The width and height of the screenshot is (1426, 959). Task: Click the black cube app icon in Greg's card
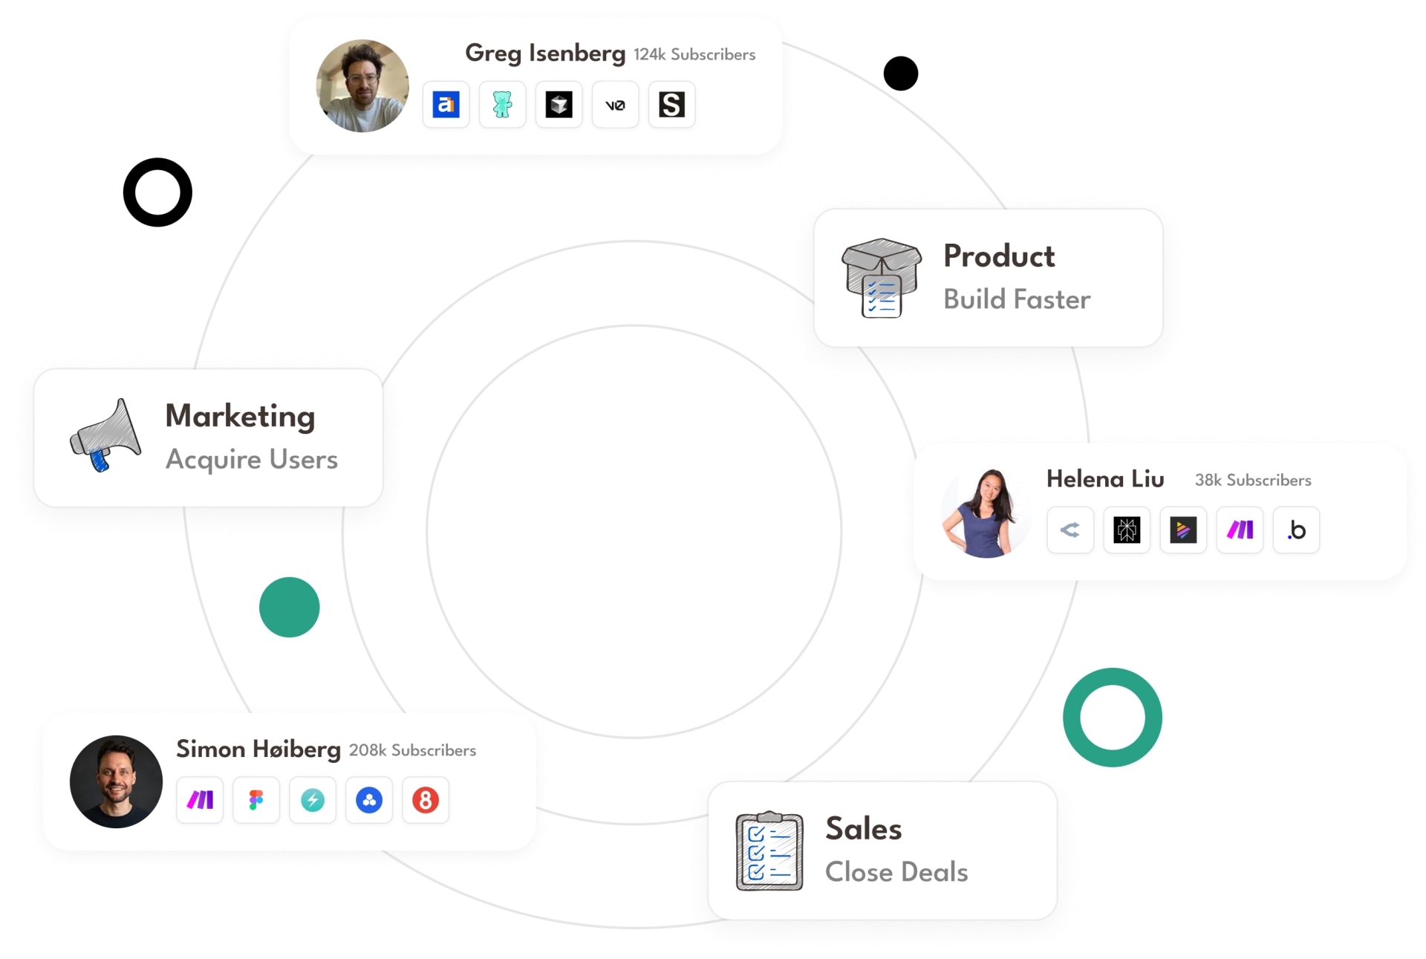point(559,105)
